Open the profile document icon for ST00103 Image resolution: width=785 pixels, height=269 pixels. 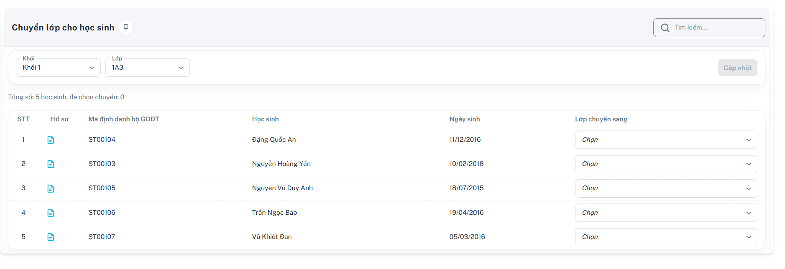[x=51, y=164]
